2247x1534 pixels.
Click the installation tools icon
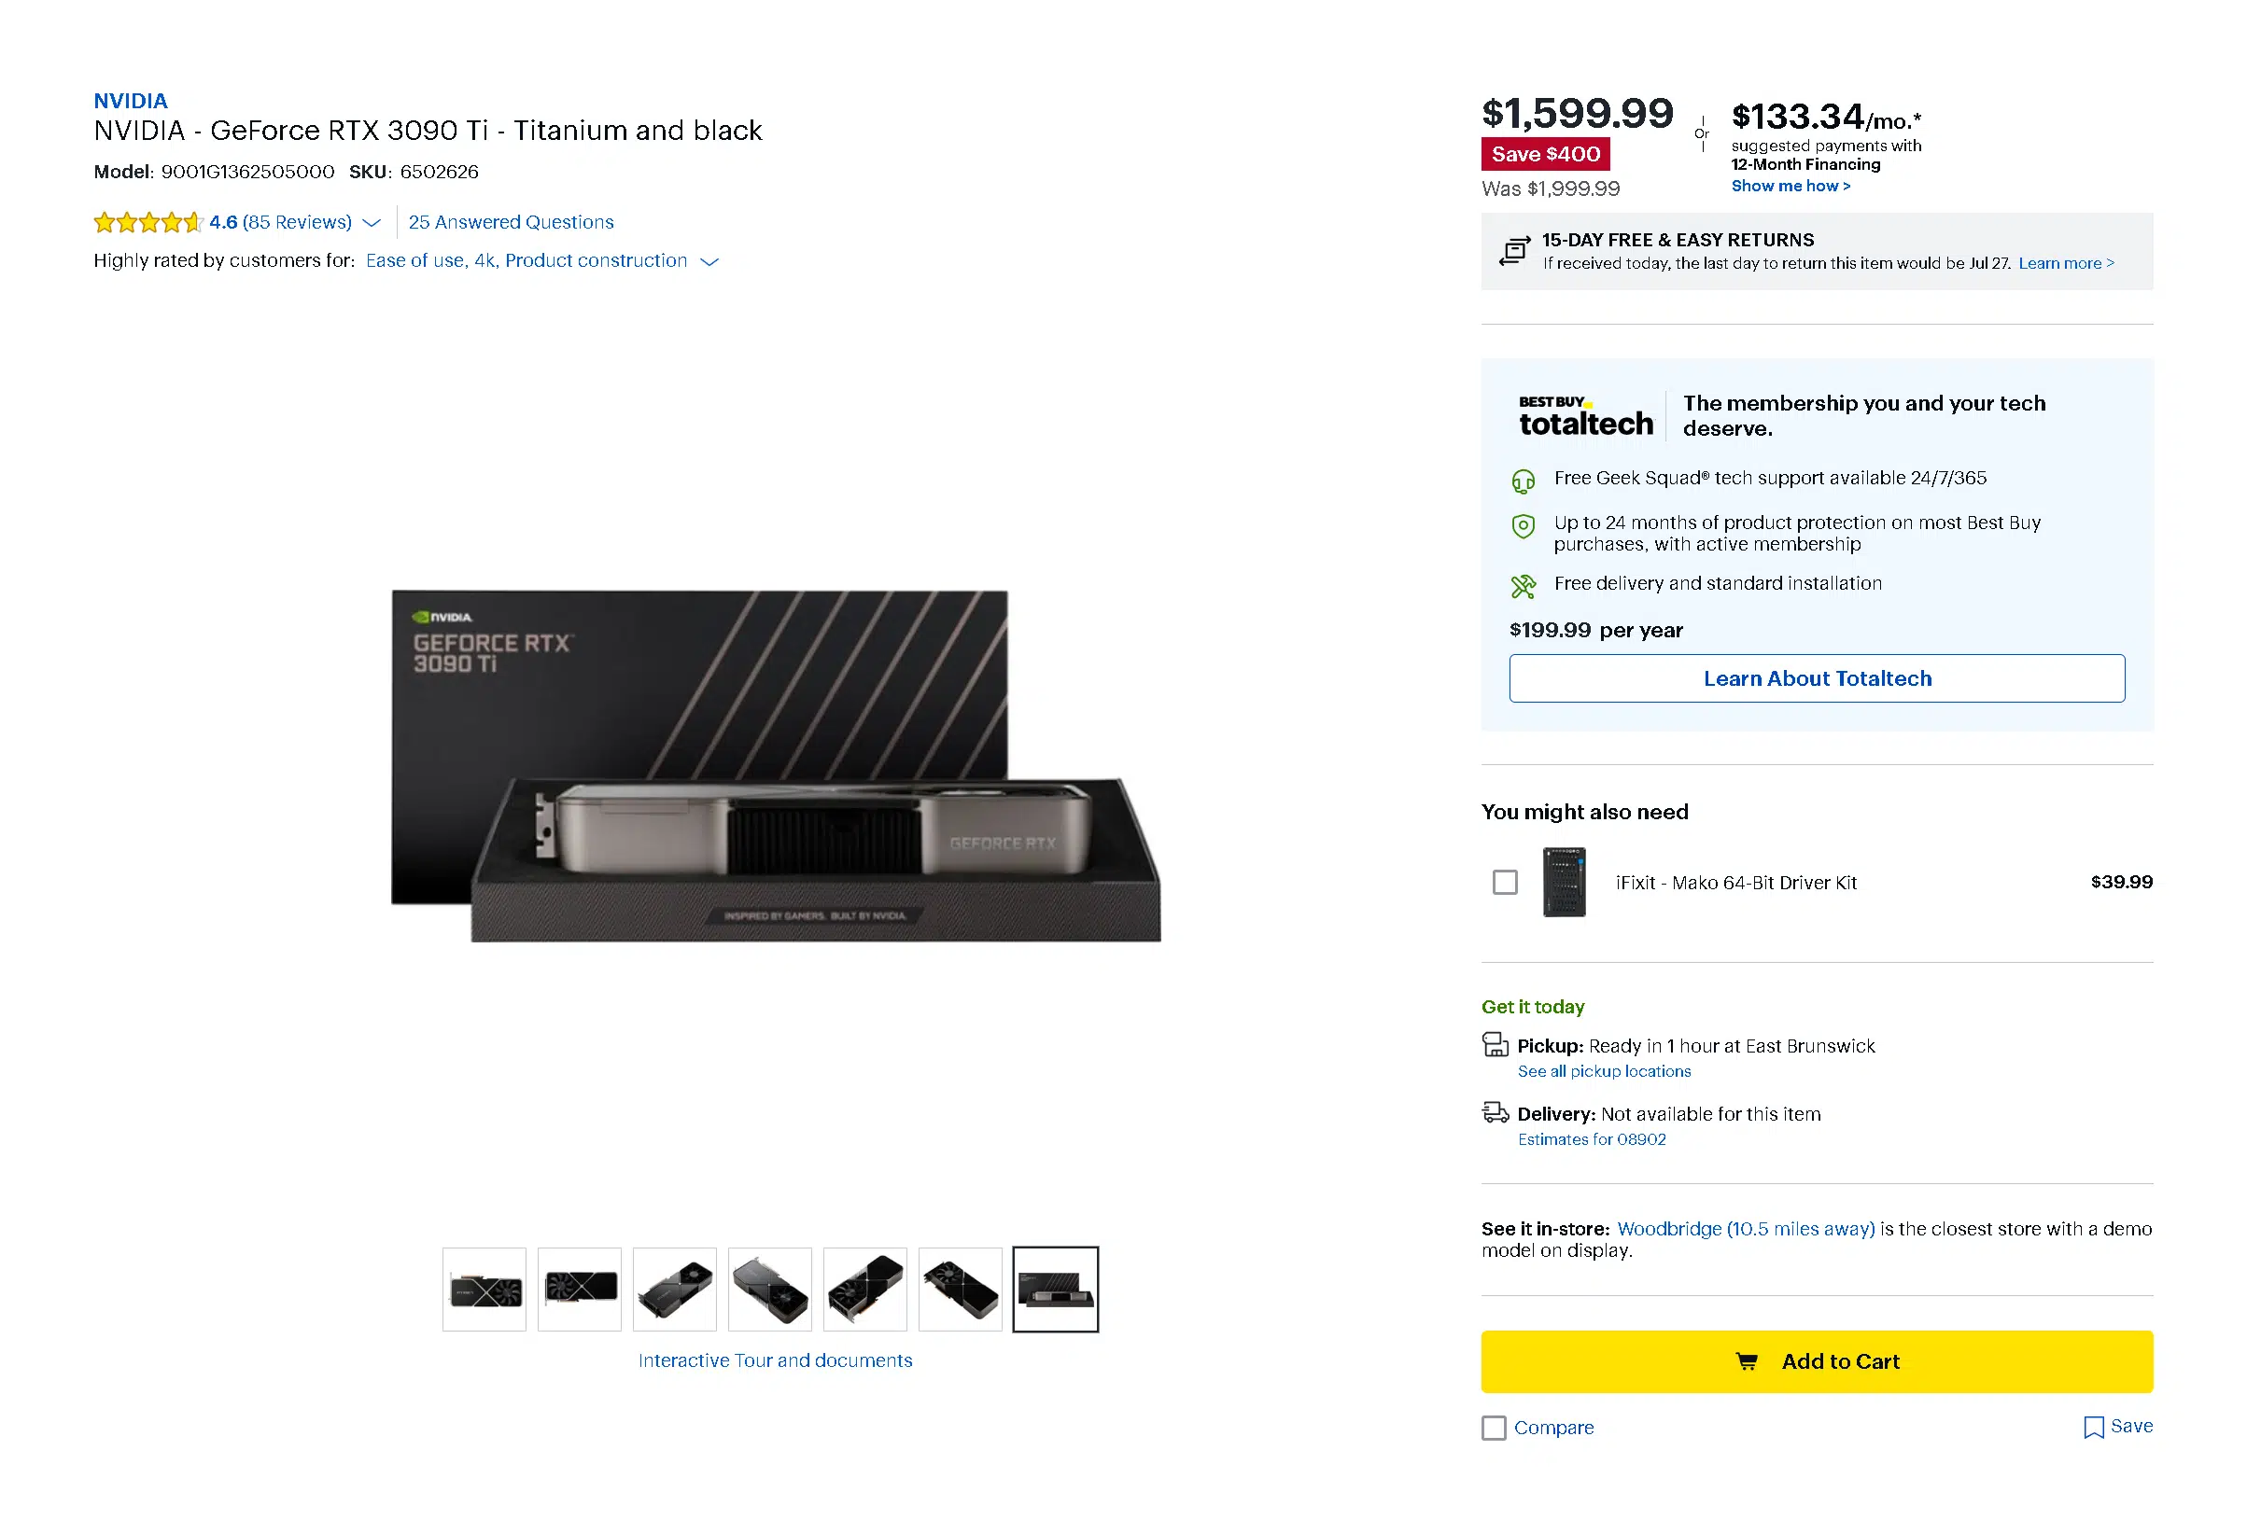pos(1523,586)
